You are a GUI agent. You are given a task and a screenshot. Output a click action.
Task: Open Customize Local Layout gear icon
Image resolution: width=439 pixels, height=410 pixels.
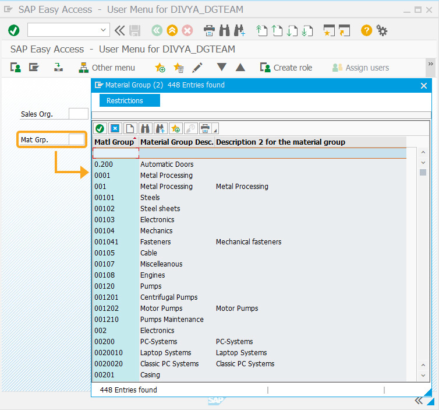[x=381, y=30]
